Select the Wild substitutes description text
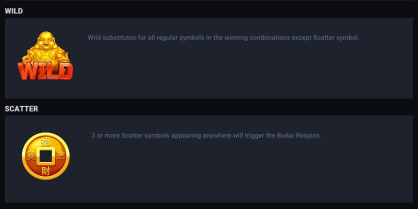The image size is (418, 209). [223, 37]
